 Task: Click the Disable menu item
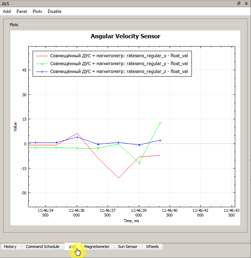[55, 11]
